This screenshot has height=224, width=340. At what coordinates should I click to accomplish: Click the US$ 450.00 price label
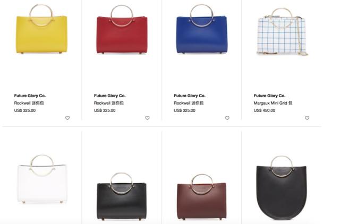pyautogui.click(x=265, y=110)
